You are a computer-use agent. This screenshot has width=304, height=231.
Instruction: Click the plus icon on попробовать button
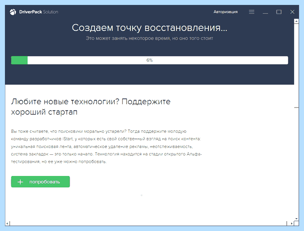pos(21,182)
